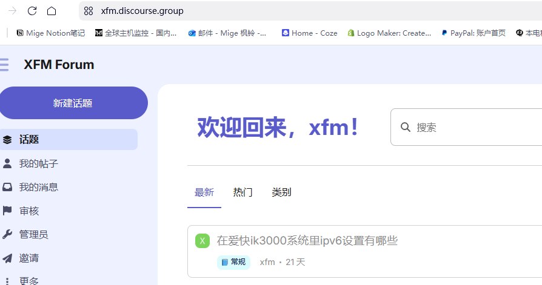The image size is (542, 285).
Task: Click the 话题 layers icon
Action: tap(7, 140)
